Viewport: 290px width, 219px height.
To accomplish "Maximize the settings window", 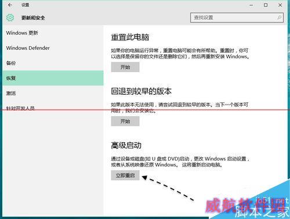I will click(266, 5).
